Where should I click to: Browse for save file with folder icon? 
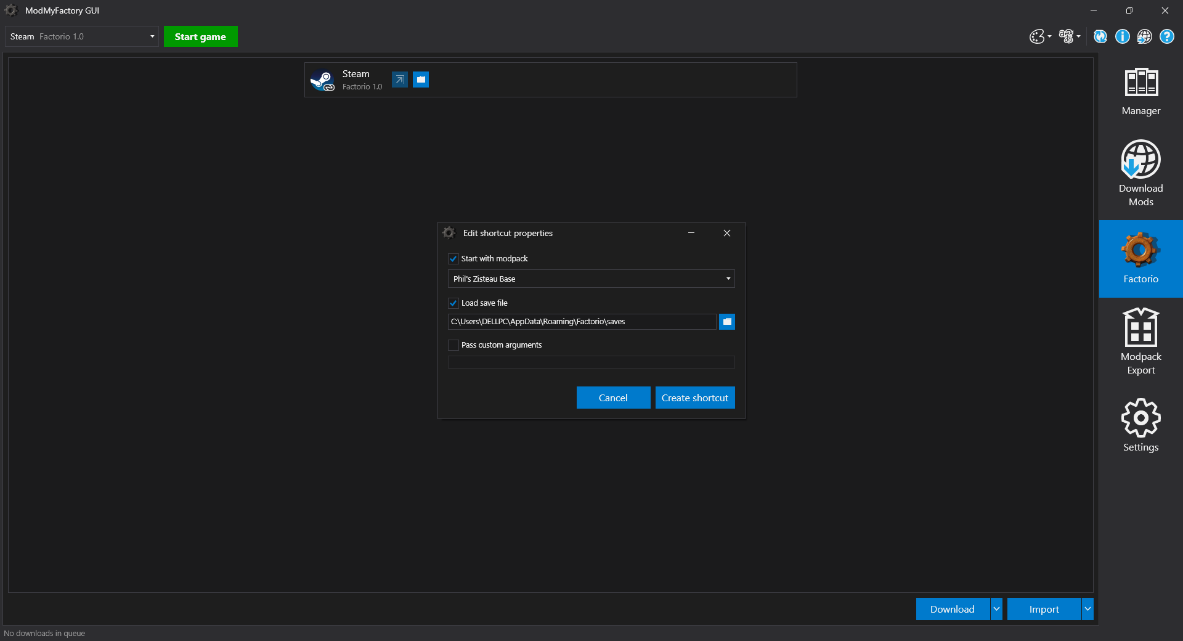pos(727,322)
